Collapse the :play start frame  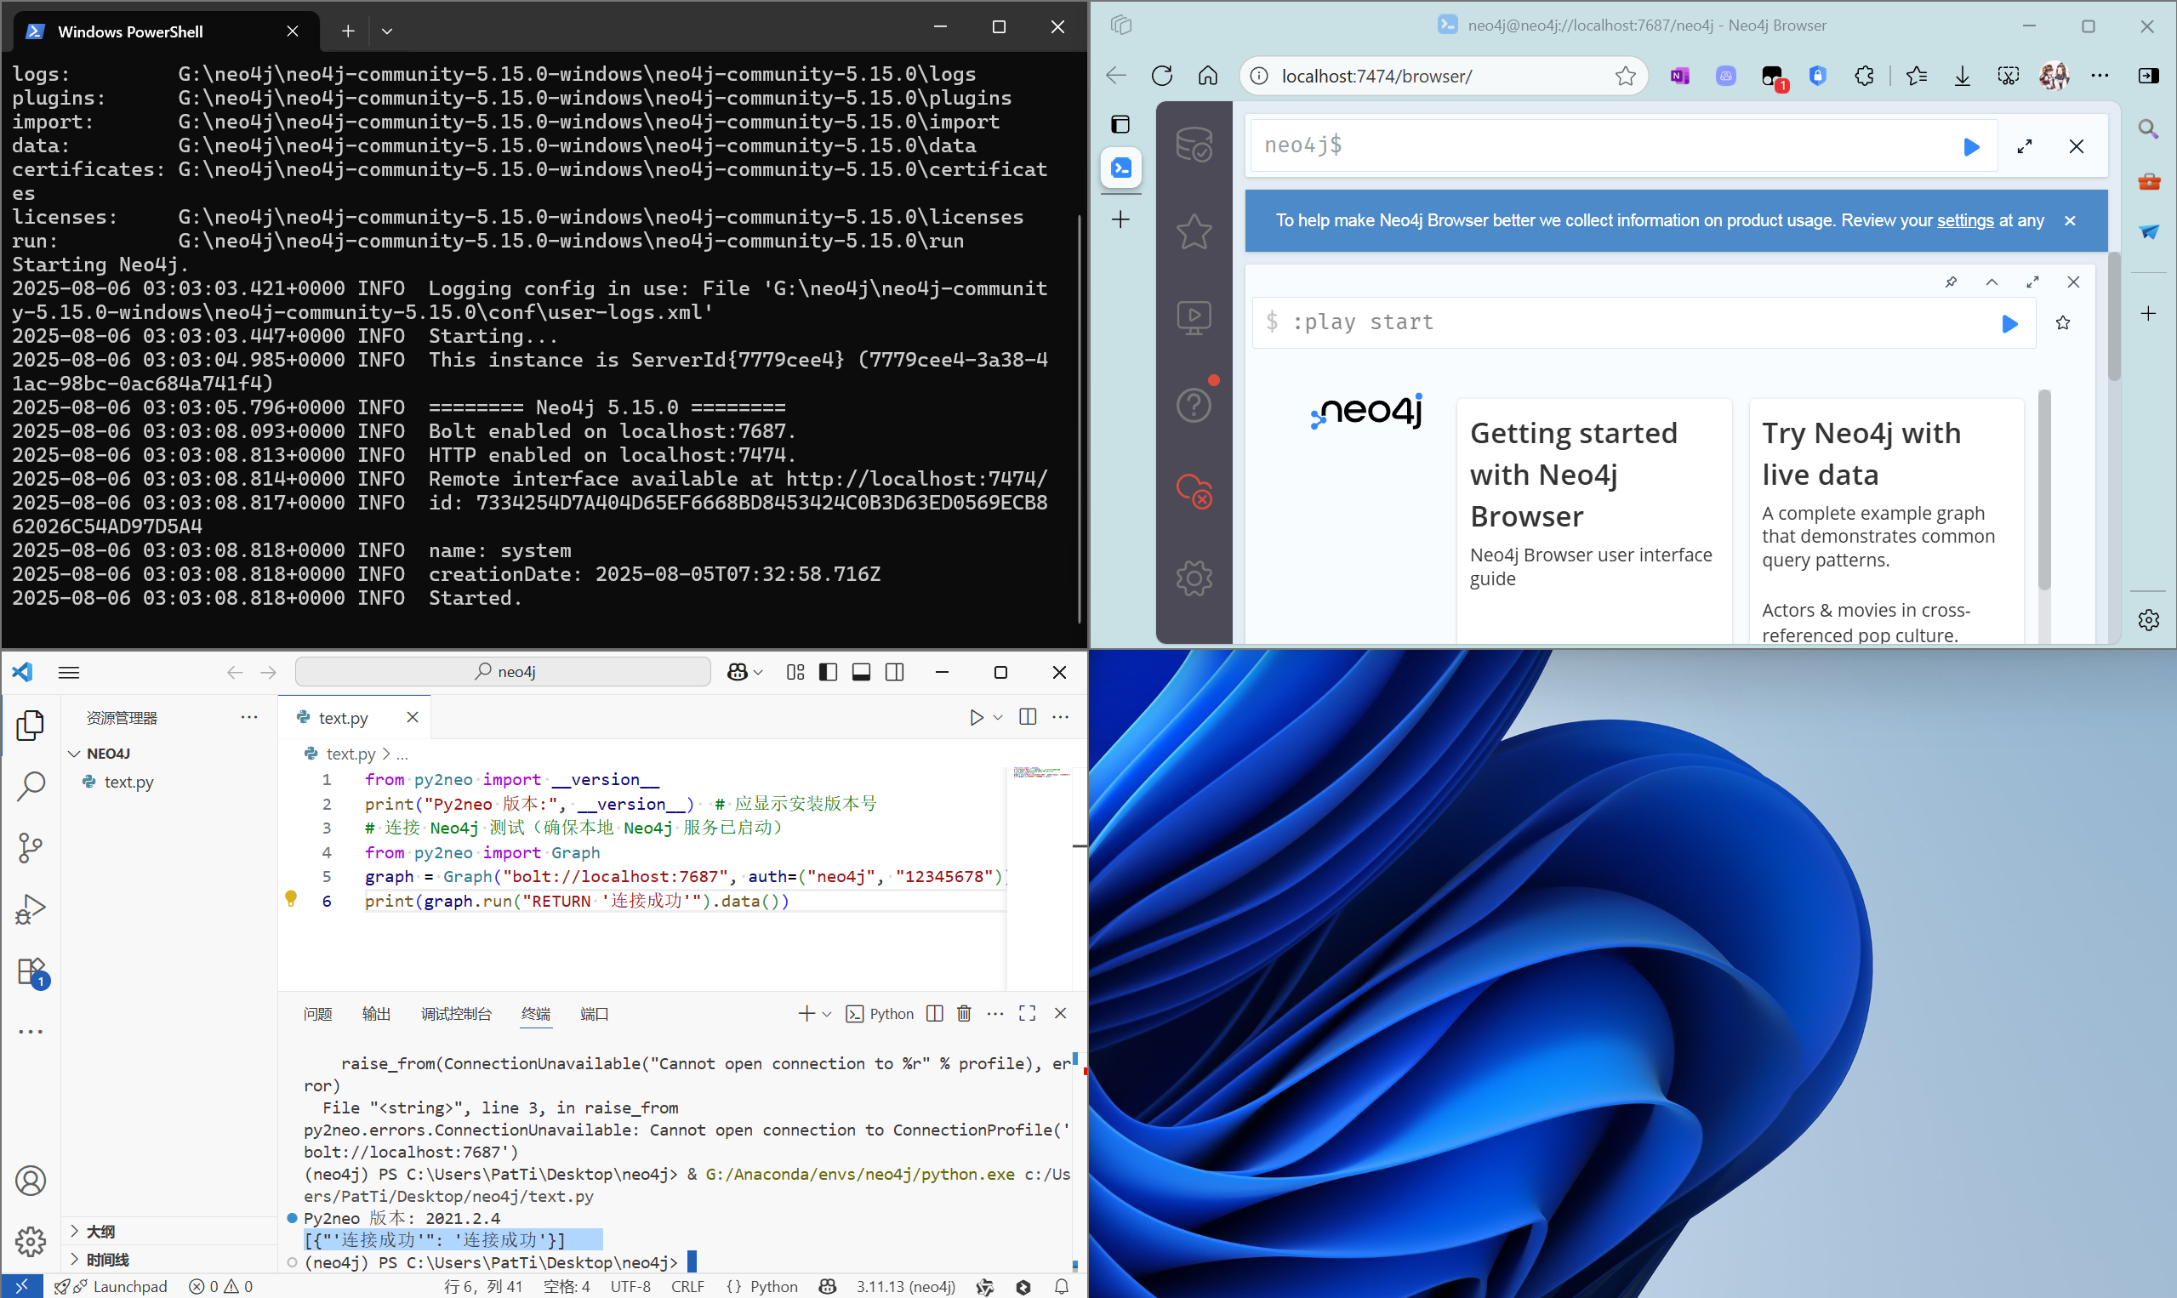click(1992, 282)
